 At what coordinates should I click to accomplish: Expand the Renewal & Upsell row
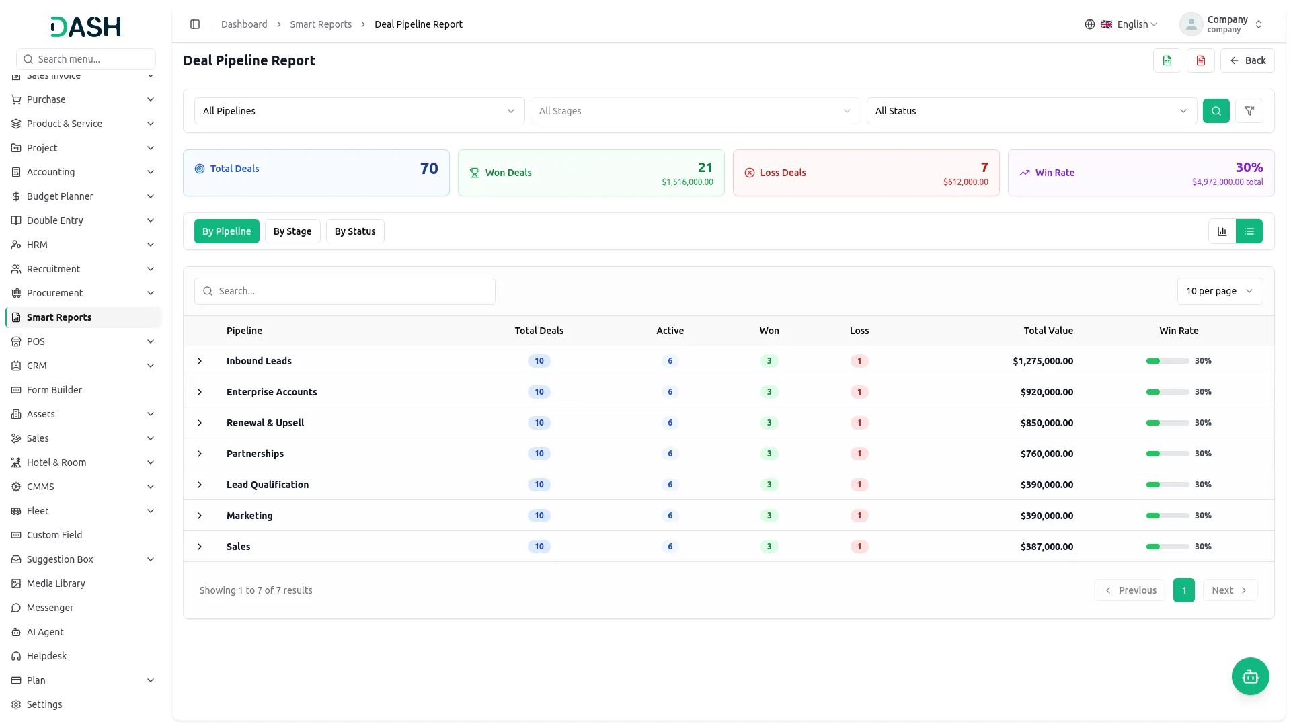tap(200, 423)
